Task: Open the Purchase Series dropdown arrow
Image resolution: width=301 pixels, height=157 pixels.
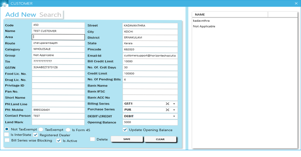Action: (x=174, y=110)
